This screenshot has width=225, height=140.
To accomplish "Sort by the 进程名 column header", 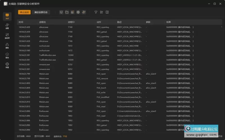I will pos(43,22).
